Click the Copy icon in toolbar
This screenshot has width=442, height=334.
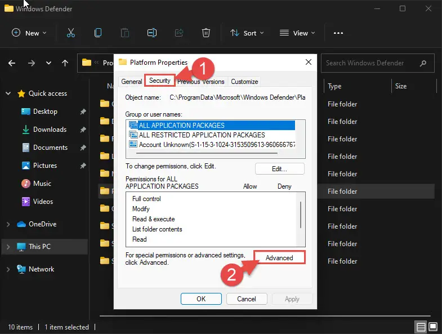tap(98, 33)
